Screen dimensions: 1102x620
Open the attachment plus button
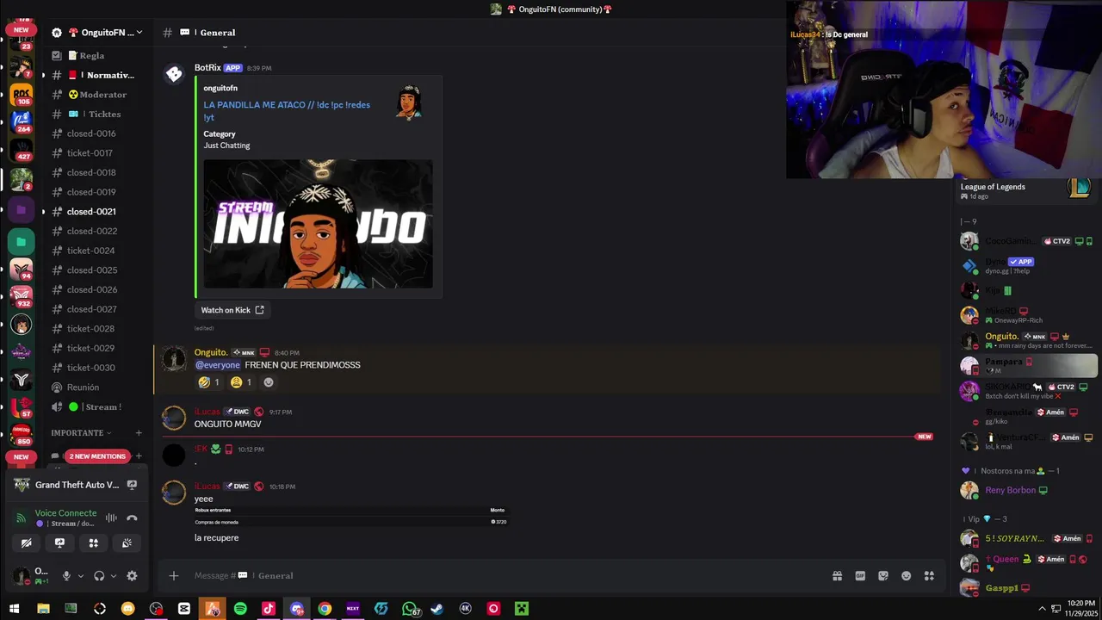pos(173,575)
